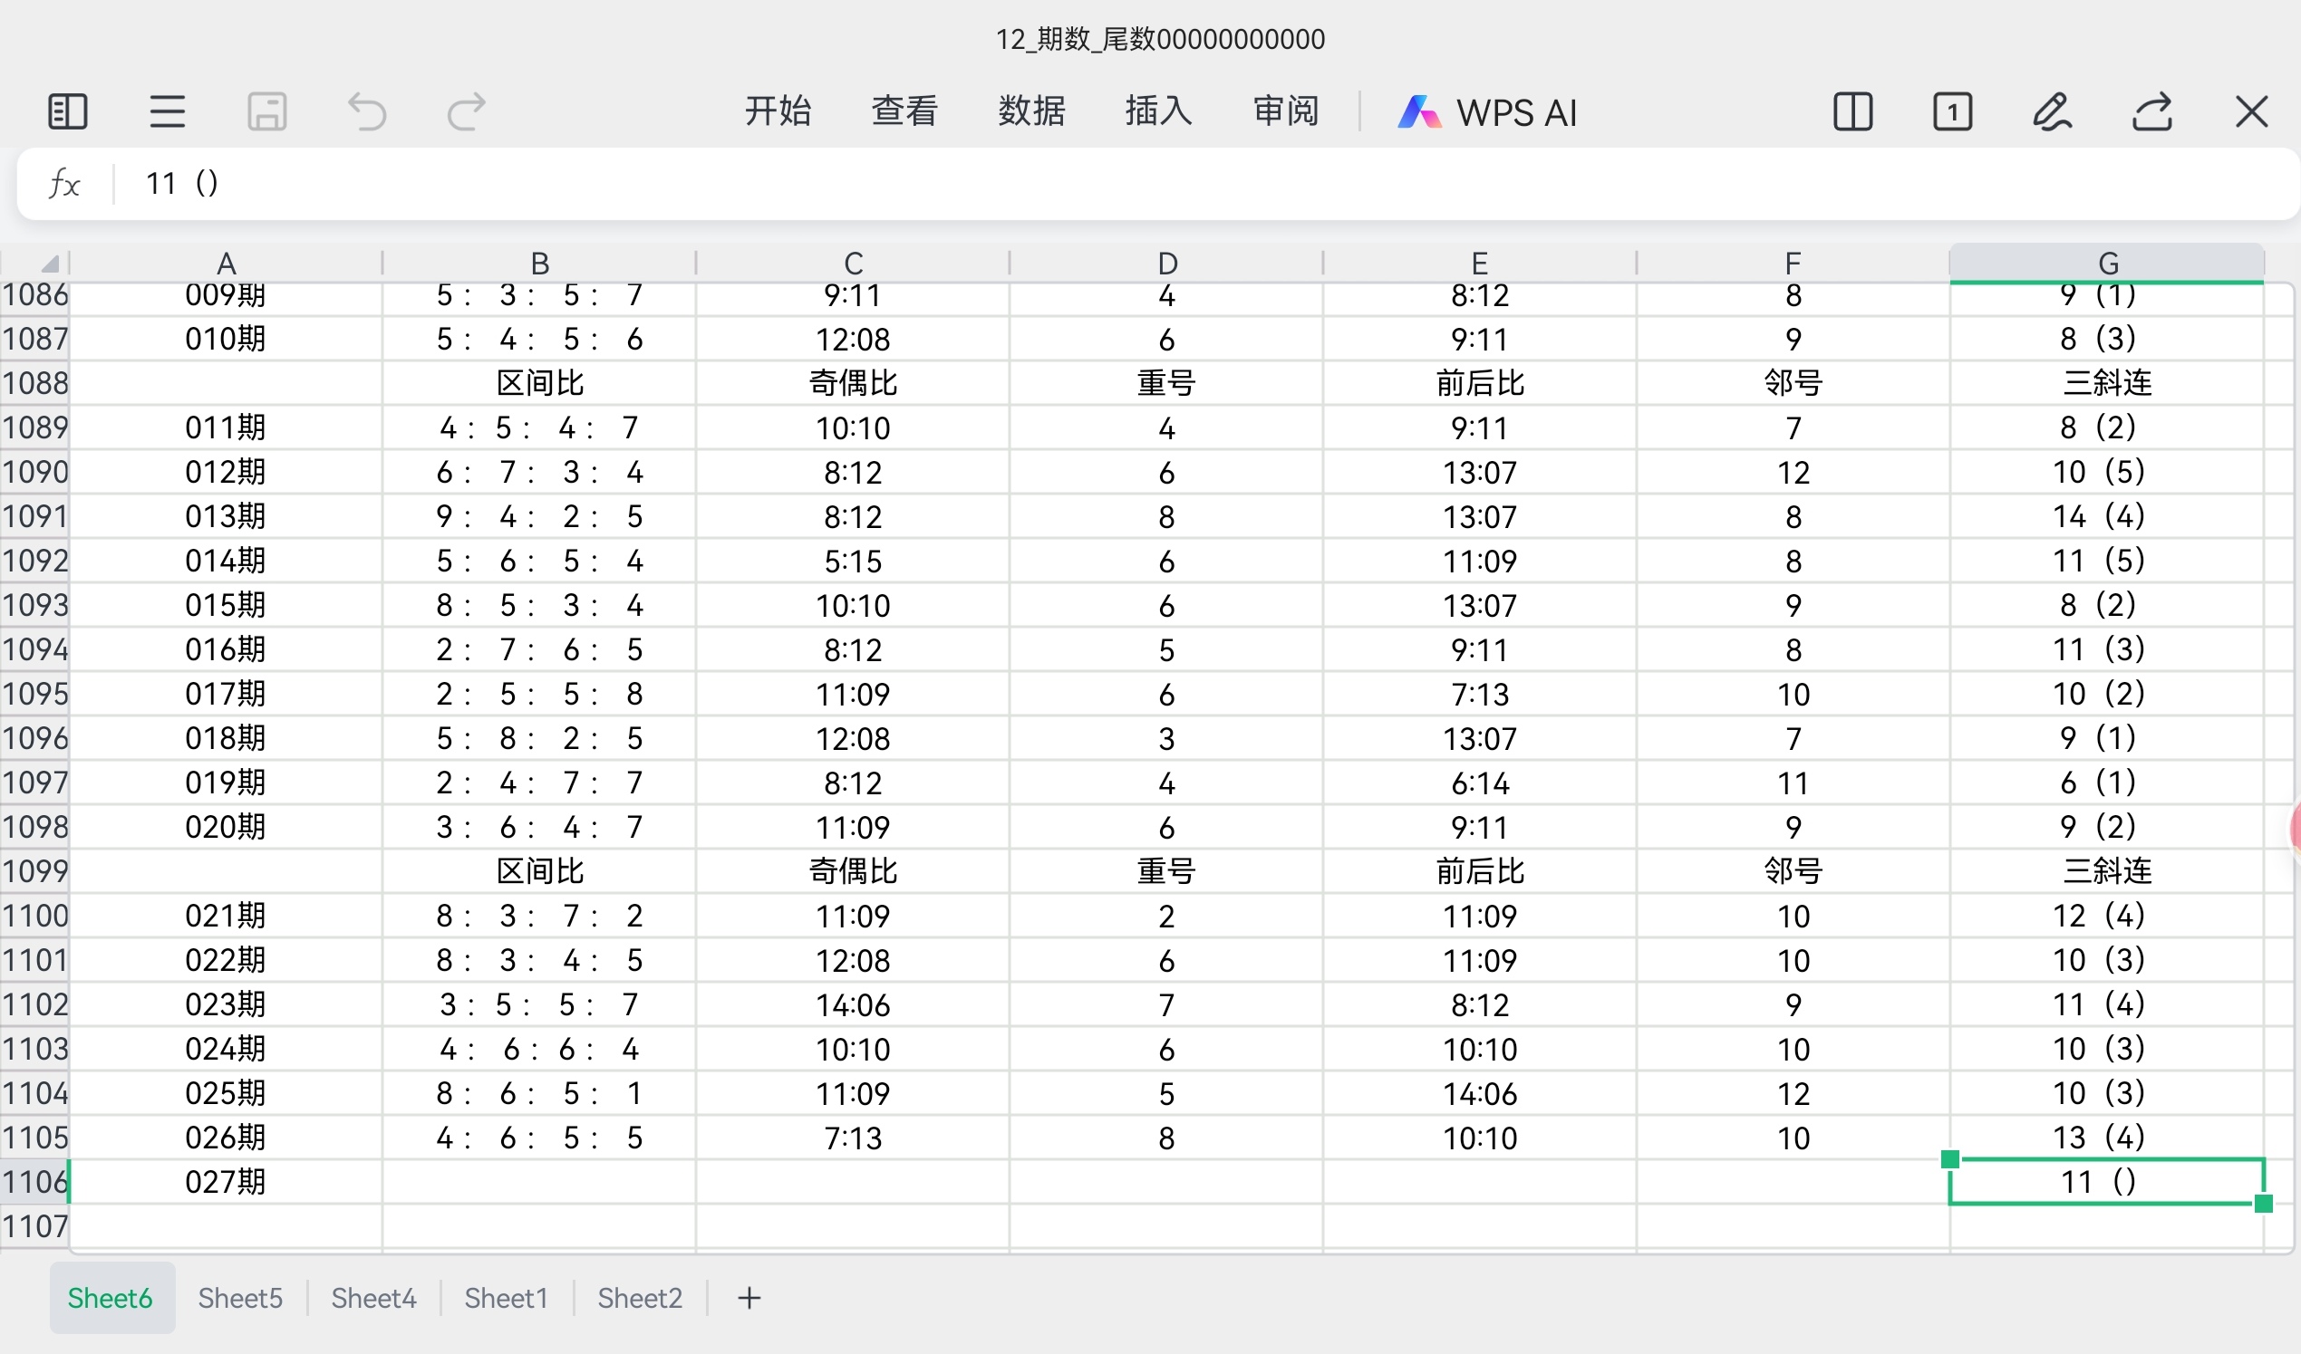Open the sidebar panel icon
Viewport: 2301px width, 1354px height.
pyautogui.click(x=67, y=111)
